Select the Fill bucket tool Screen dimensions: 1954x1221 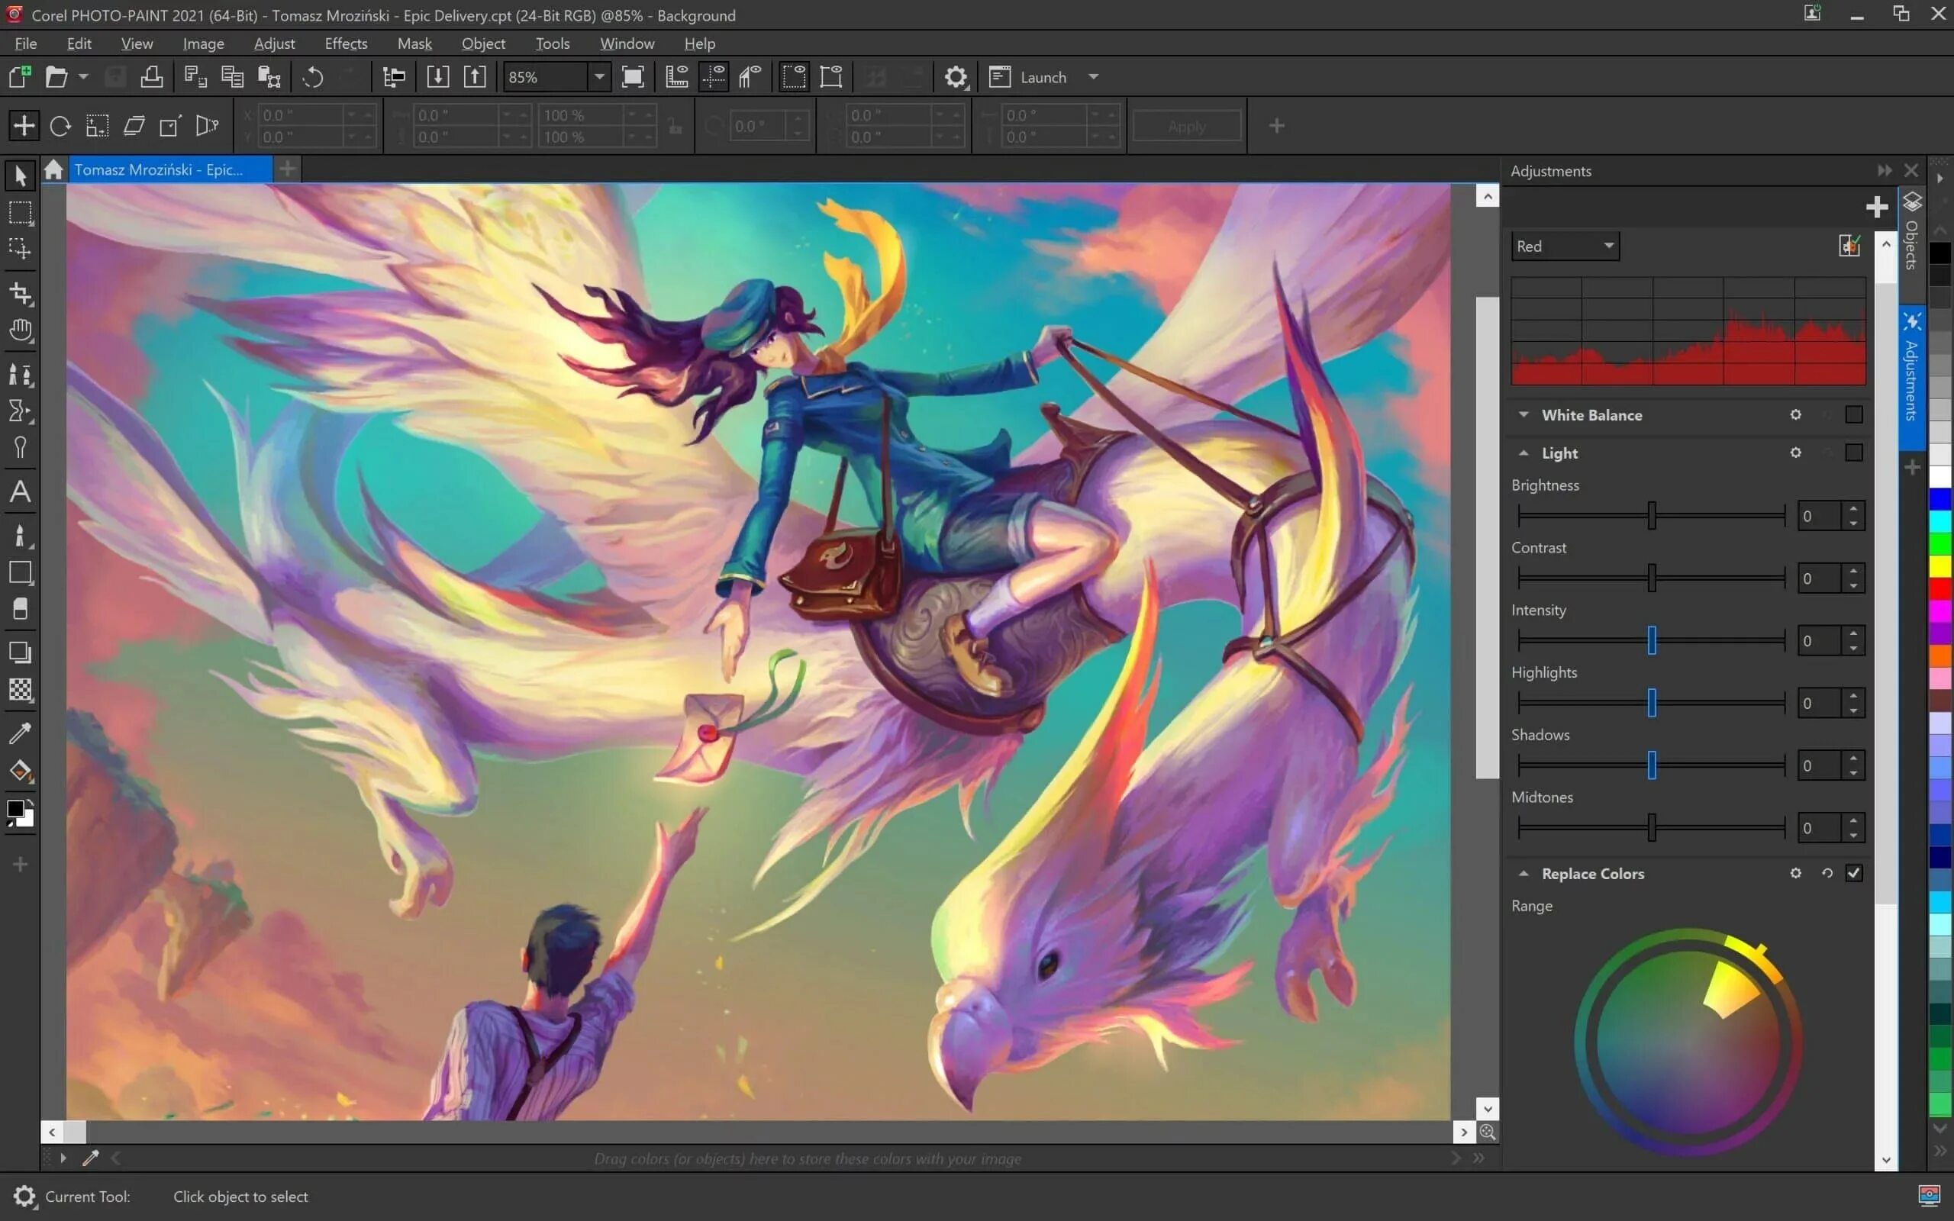[x=20, y=772]
